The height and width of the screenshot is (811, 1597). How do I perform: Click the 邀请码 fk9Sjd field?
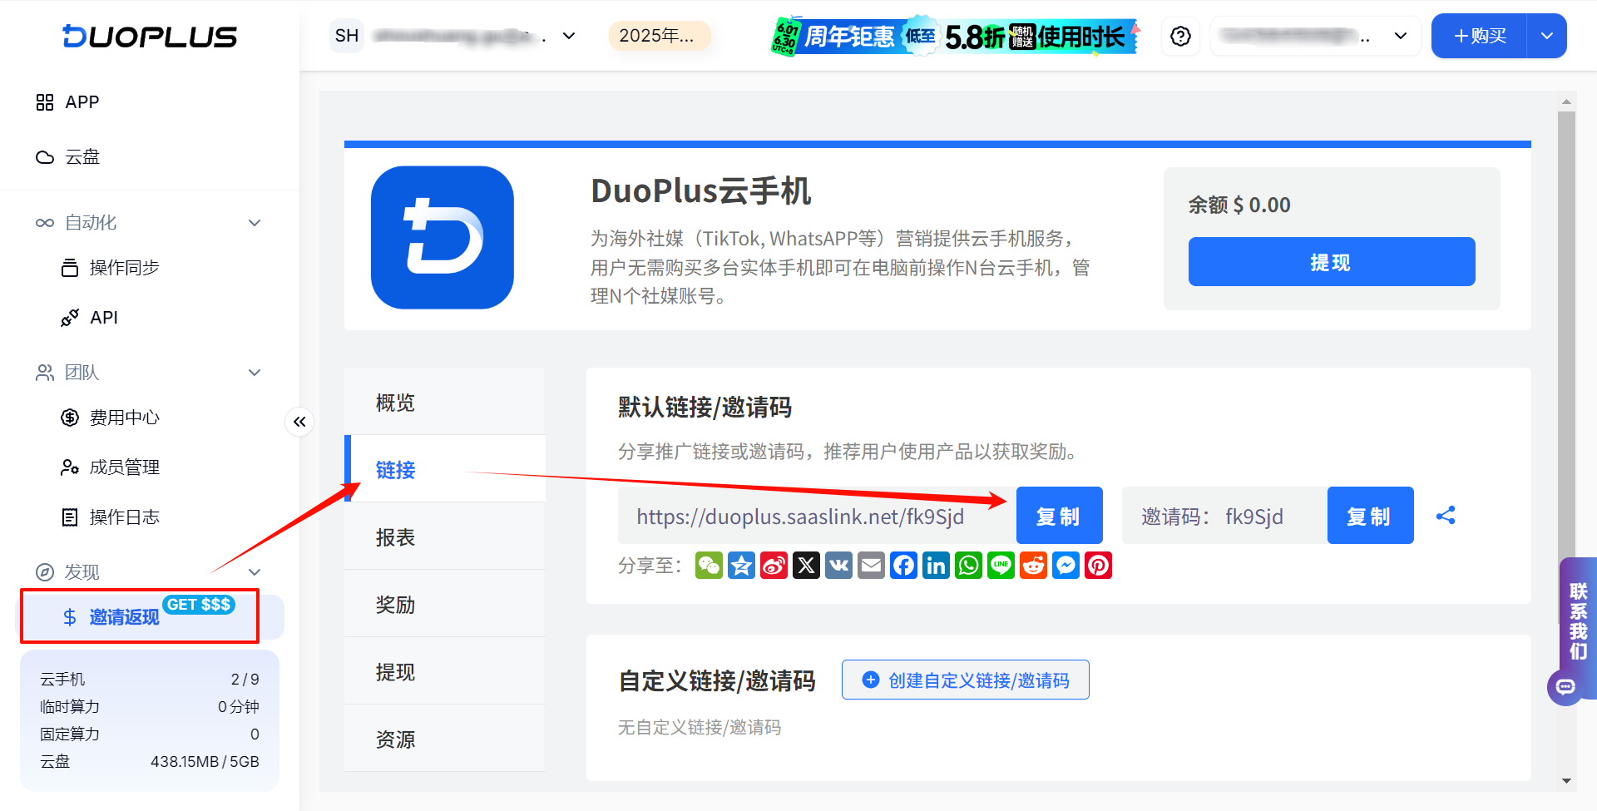point(1224,516)
